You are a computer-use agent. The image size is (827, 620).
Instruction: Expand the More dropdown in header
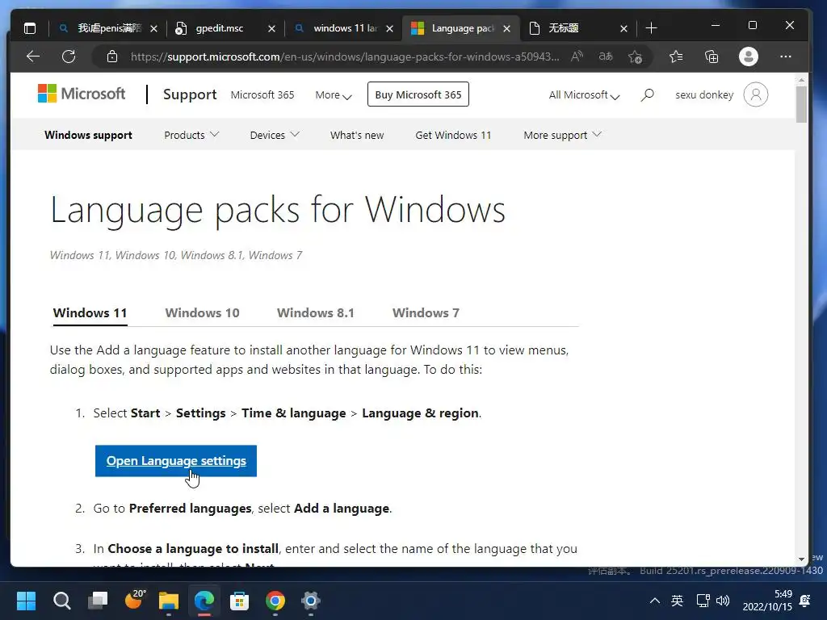(x=334, y=95)
